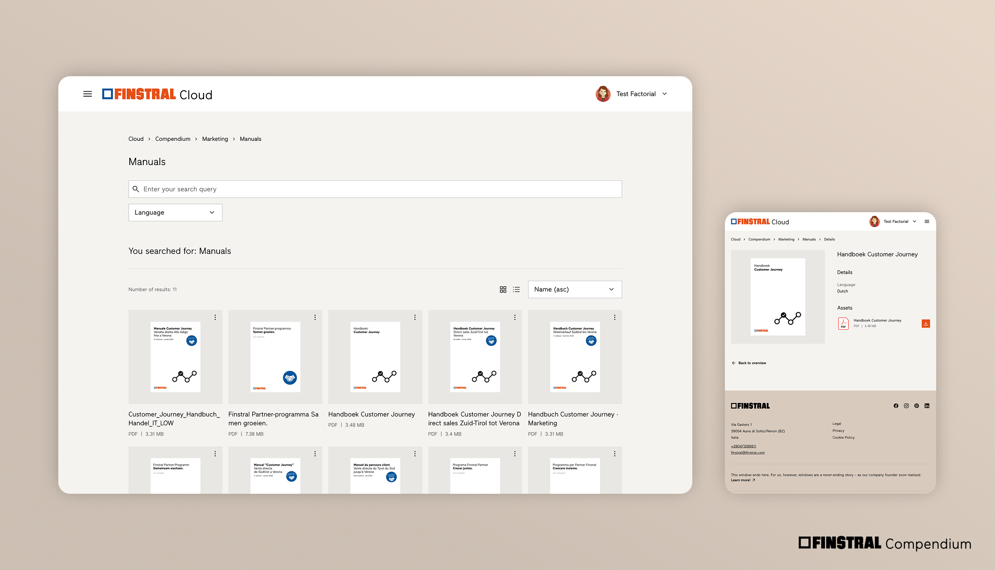Open the hamburger menu in Finstral Cloud desktop
This screenshot has width=995, height=570.
coord(87,94)
